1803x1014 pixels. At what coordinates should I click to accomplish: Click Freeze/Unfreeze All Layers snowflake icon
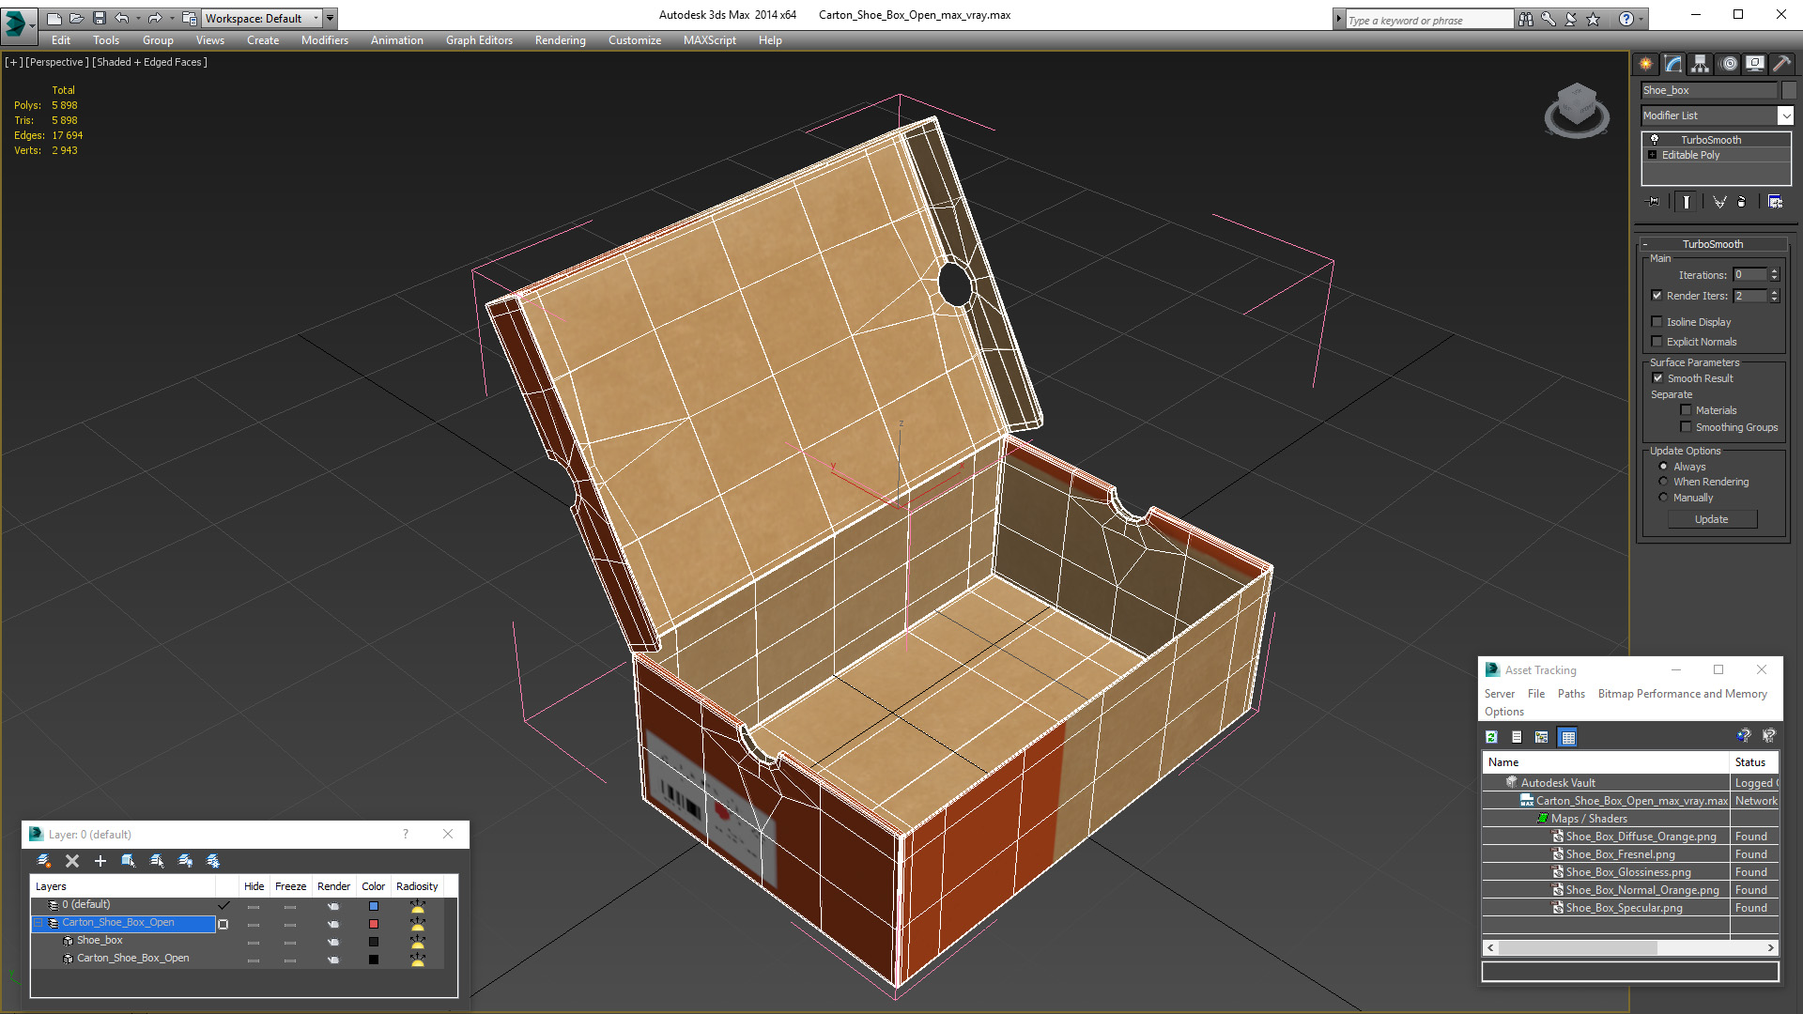click(213, 861)
